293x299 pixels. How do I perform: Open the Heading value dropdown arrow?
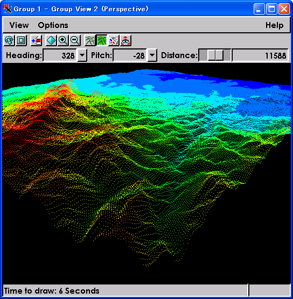pos(82,55)
